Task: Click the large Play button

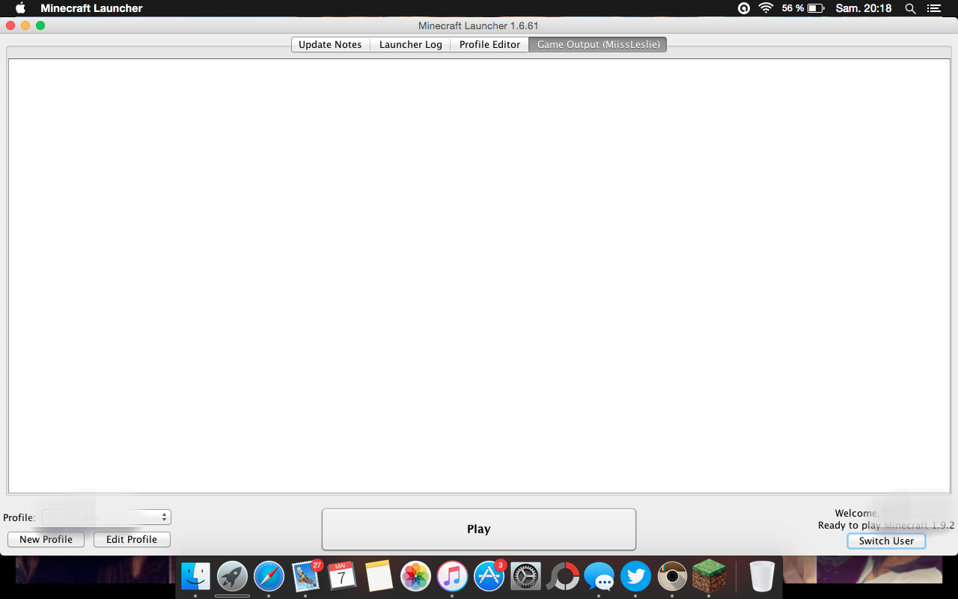Action: pyautogui.click(x=479, y=529)
